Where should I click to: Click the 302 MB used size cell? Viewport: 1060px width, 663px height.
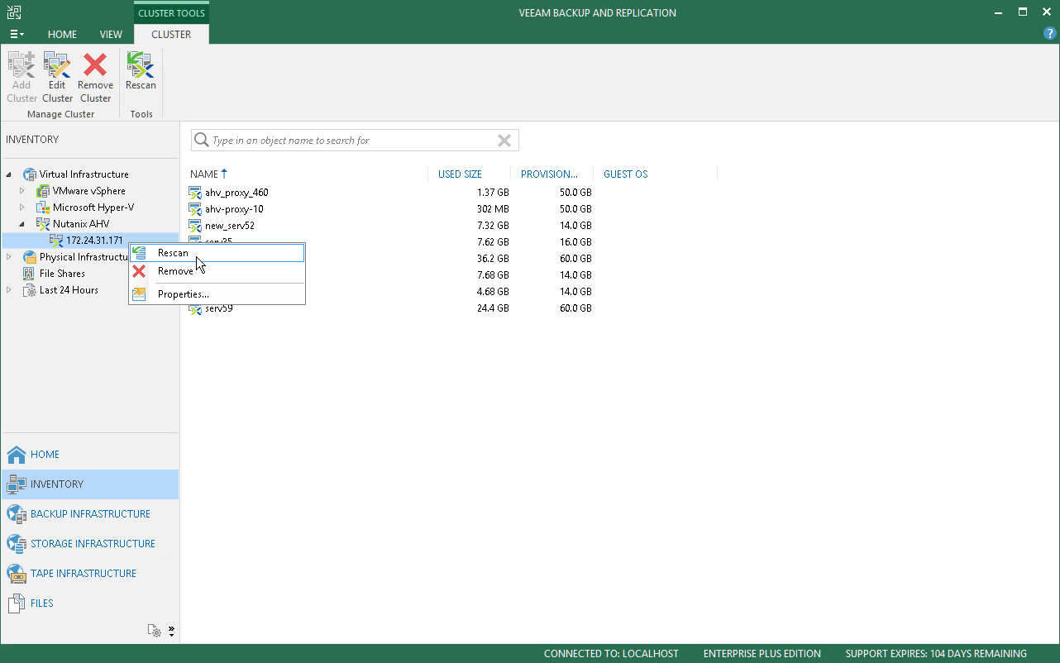(x=493, y=209)
